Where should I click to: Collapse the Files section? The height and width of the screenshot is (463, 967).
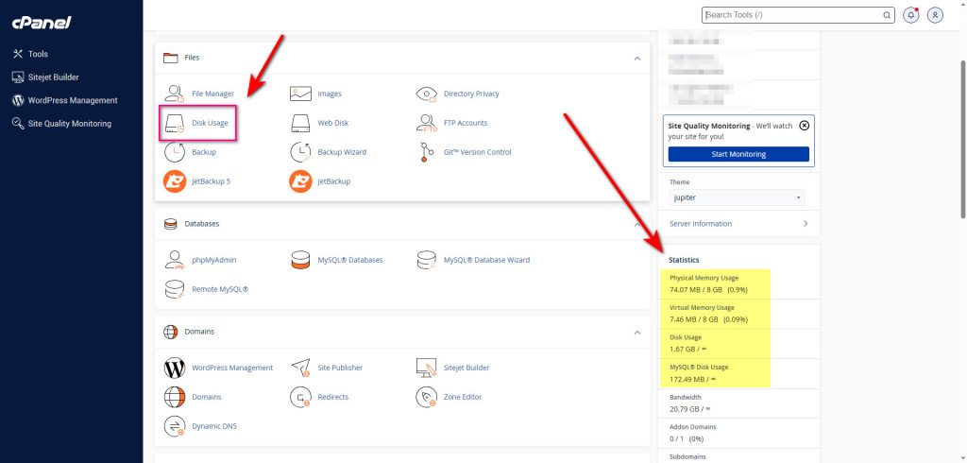click(637, 58)
